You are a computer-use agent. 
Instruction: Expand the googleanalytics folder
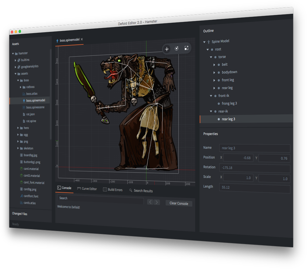(16, 67)
